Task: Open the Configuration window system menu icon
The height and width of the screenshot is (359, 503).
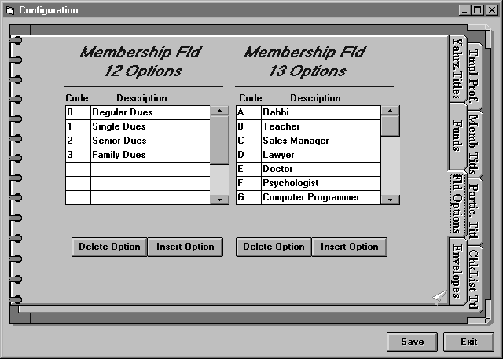Action: (x=9, y=10)
